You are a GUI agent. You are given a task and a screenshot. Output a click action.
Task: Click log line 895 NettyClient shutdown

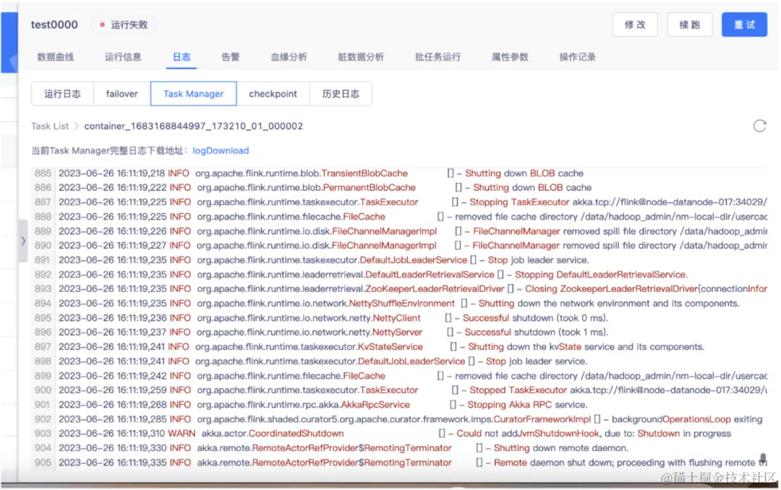click(x=398, y=318)
